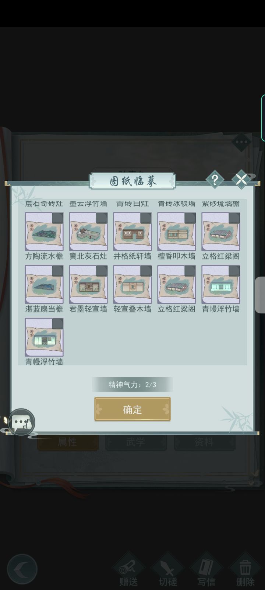The height and width of the screenshot is (590, 265).
Task: Select the 井格纸轩墙 blueprint thumbnail
Action: [132, 232]
